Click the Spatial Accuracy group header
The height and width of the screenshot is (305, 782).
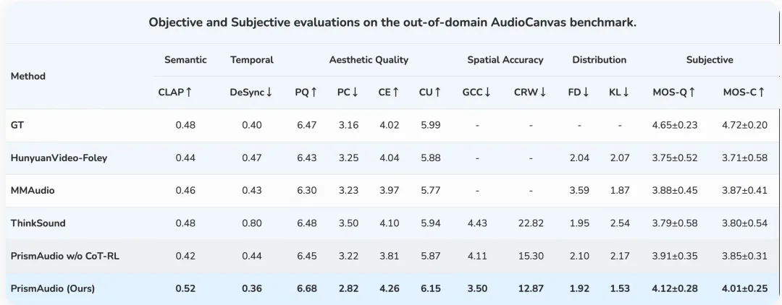(505, 60)
